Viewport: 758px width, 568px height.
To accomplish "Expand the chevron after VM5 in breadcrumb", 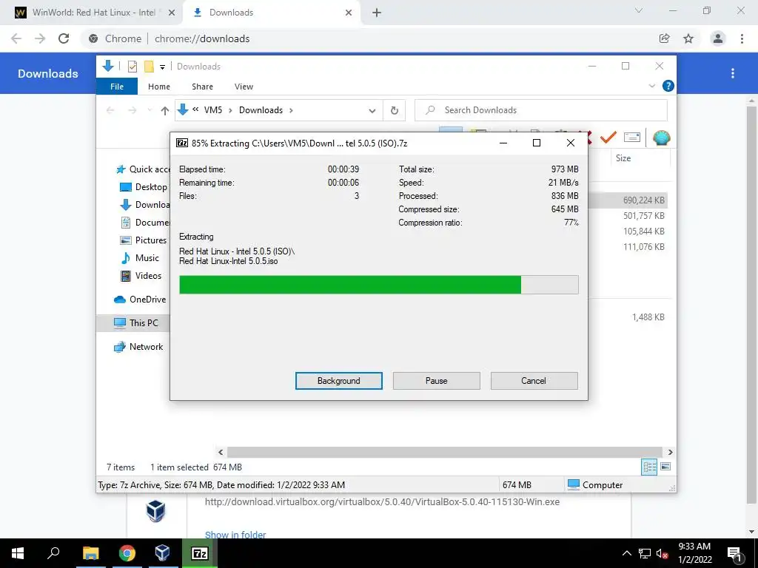I will pyautogui.click(x=230, y=110).
